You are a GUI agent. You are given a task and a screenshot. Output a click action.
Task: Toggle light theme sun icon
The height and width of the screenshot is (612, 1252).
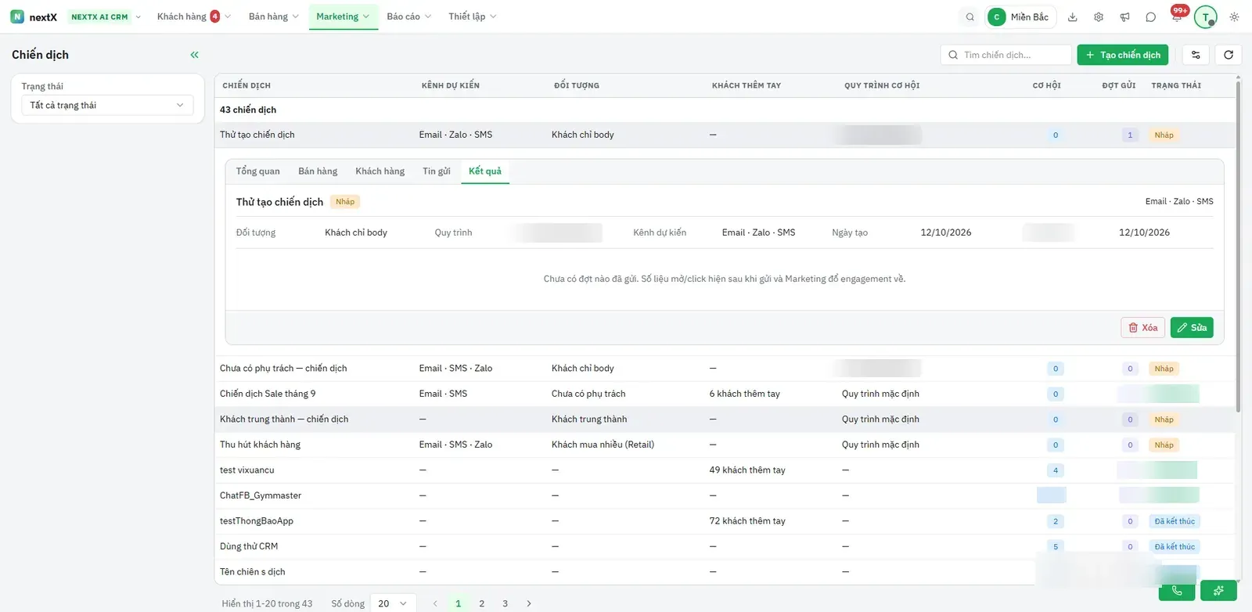click(x=1234, y=17)
